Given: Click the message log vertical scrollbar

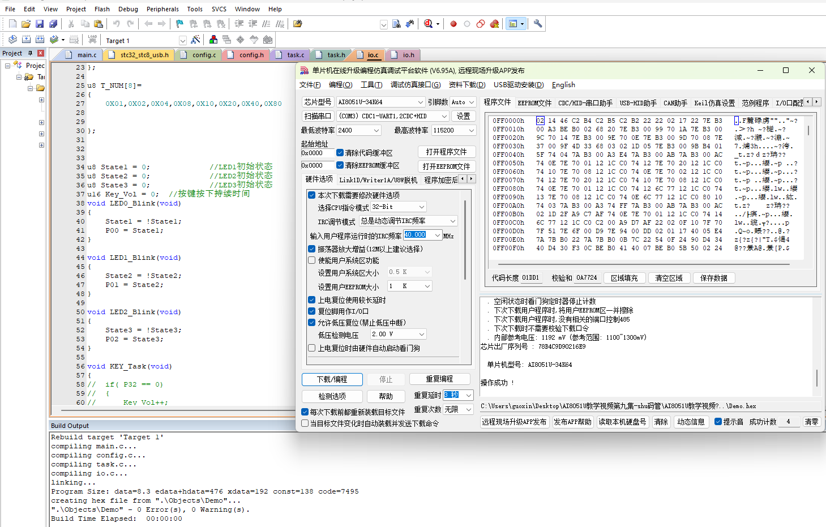Looking at the screenshot, I should click(x=817, y=377).
